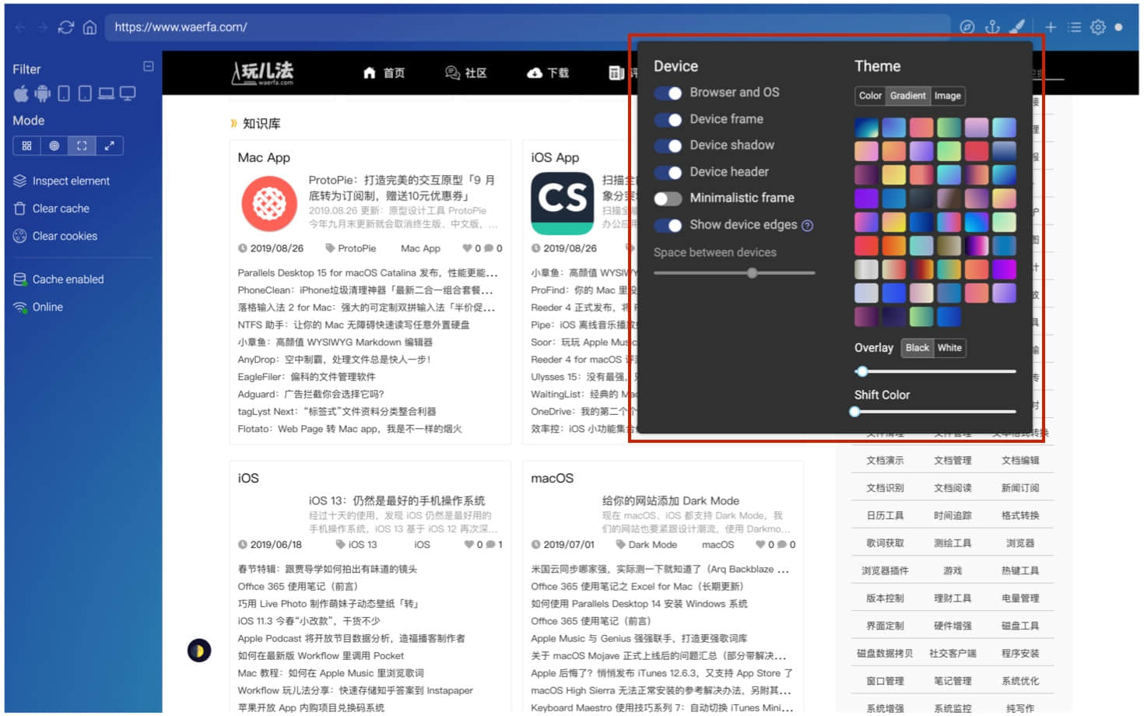
Task: Open the 文档演示 category link
Action: click(885, 461)
